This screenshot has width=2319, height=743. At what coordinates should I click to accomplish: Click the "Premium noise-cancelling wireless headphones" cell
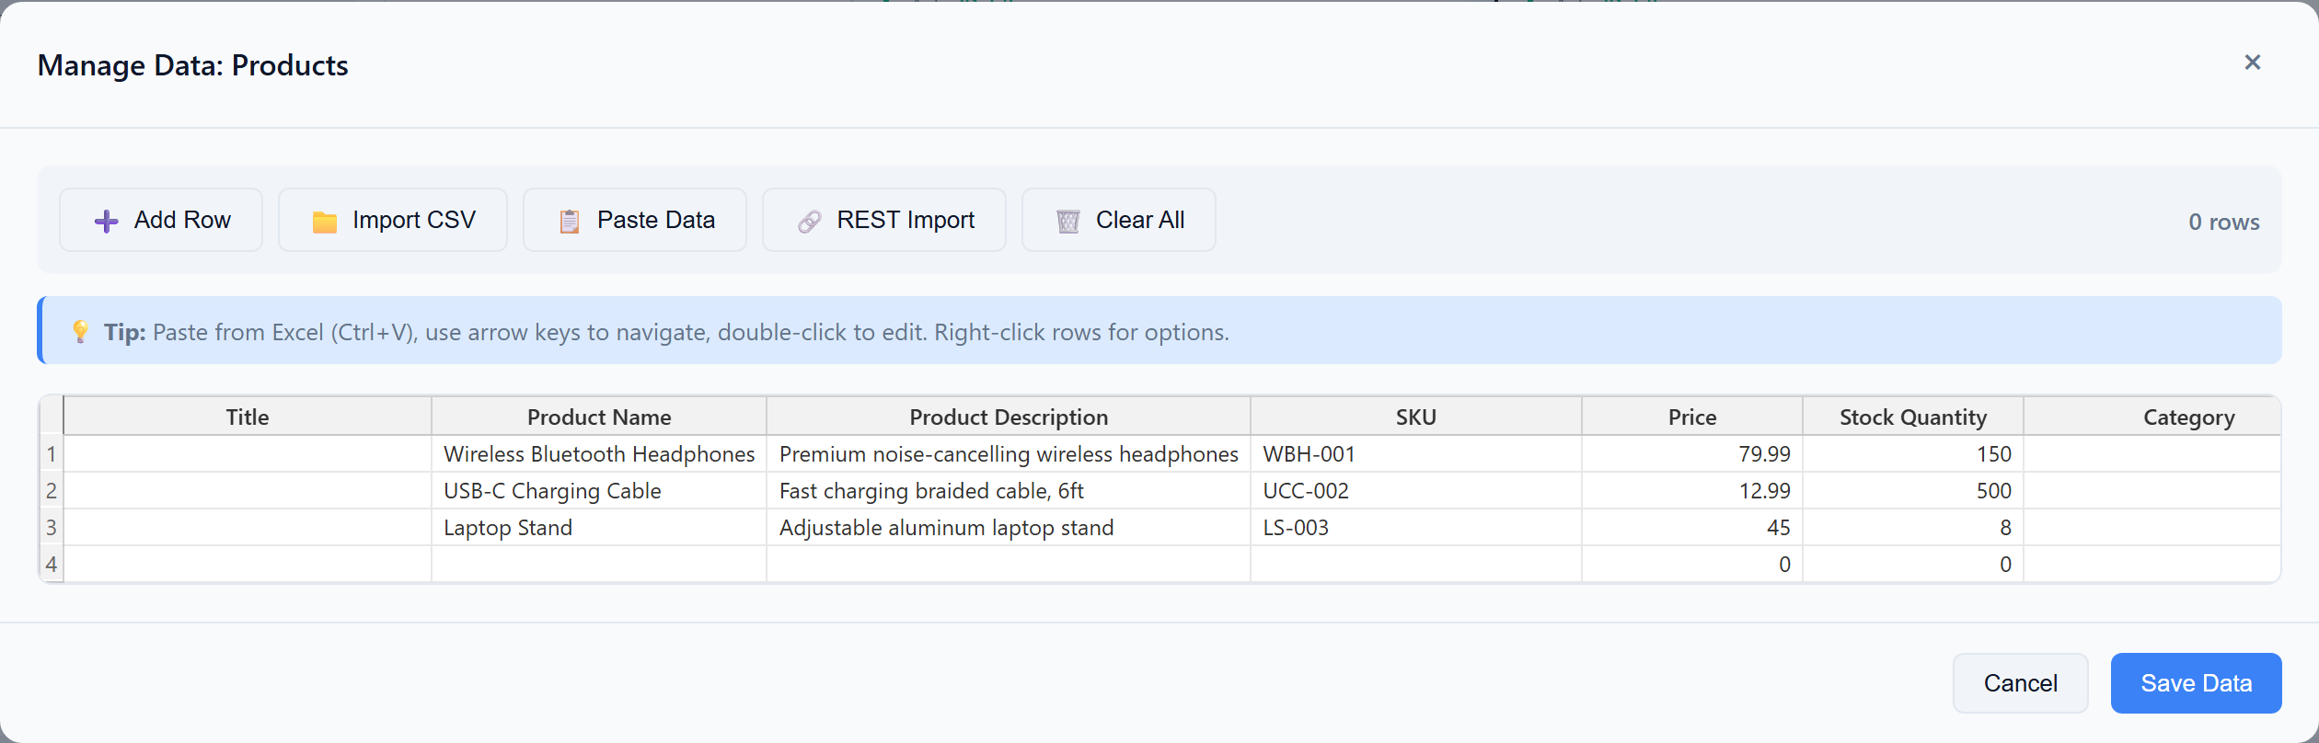coord(1009,454)
